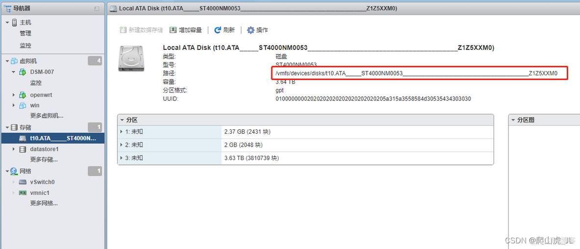Click the Storage section icon
The image size is (580, 249).
pos(14,127)
